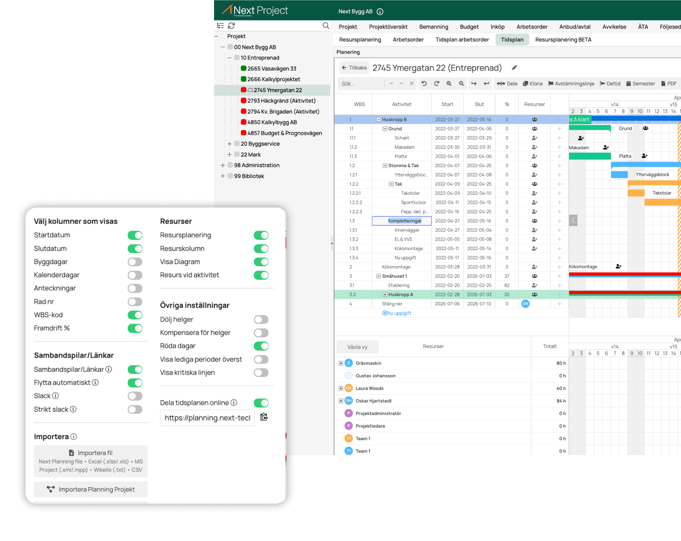Open the search magnifier in project sidebar
This screenshot has height=541, width=681.
[326, 26]
